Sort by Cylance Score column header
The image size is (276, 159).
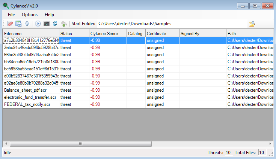(108, 33)
